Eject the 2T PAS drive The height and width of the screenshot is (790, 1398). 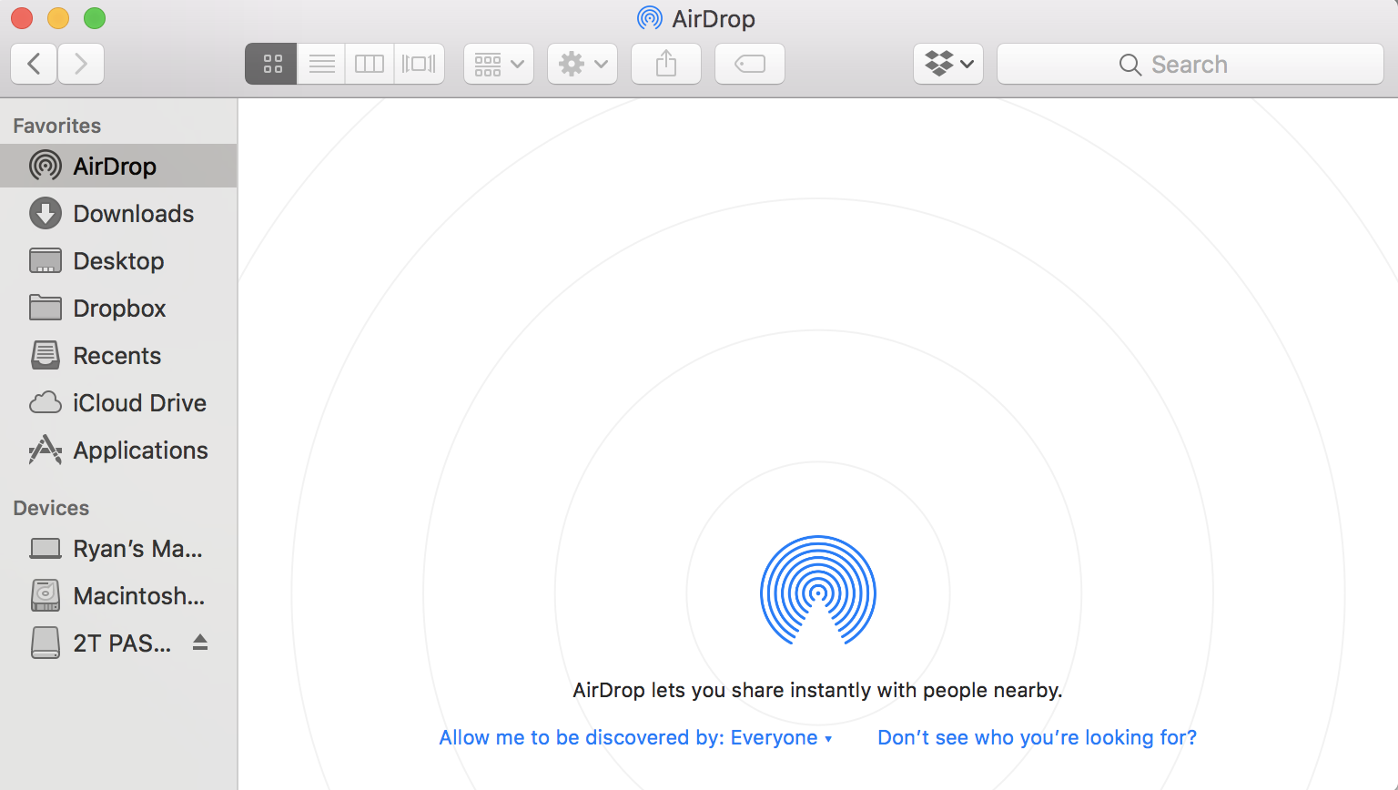[200, 643]
